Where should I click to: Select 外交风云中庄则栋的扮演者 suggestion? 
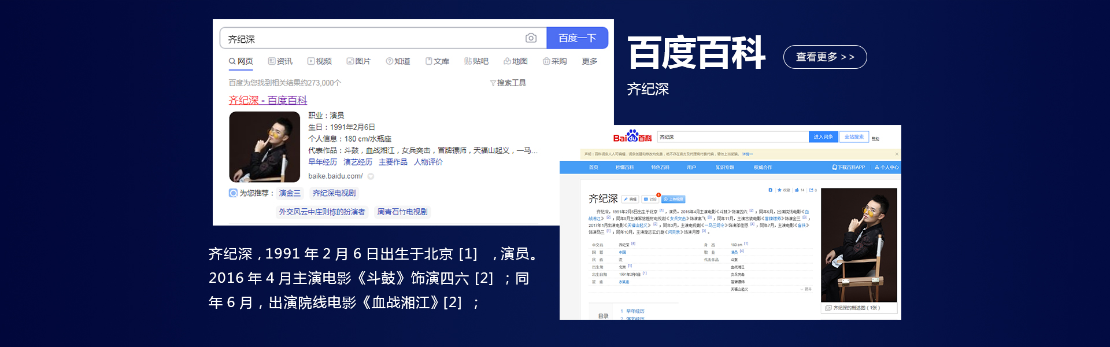point(322,212)
